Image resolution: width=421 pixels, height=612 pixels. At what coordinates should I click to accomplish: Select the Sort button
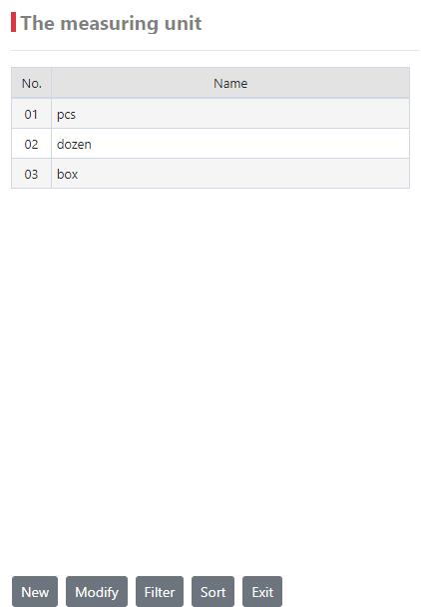213,592
